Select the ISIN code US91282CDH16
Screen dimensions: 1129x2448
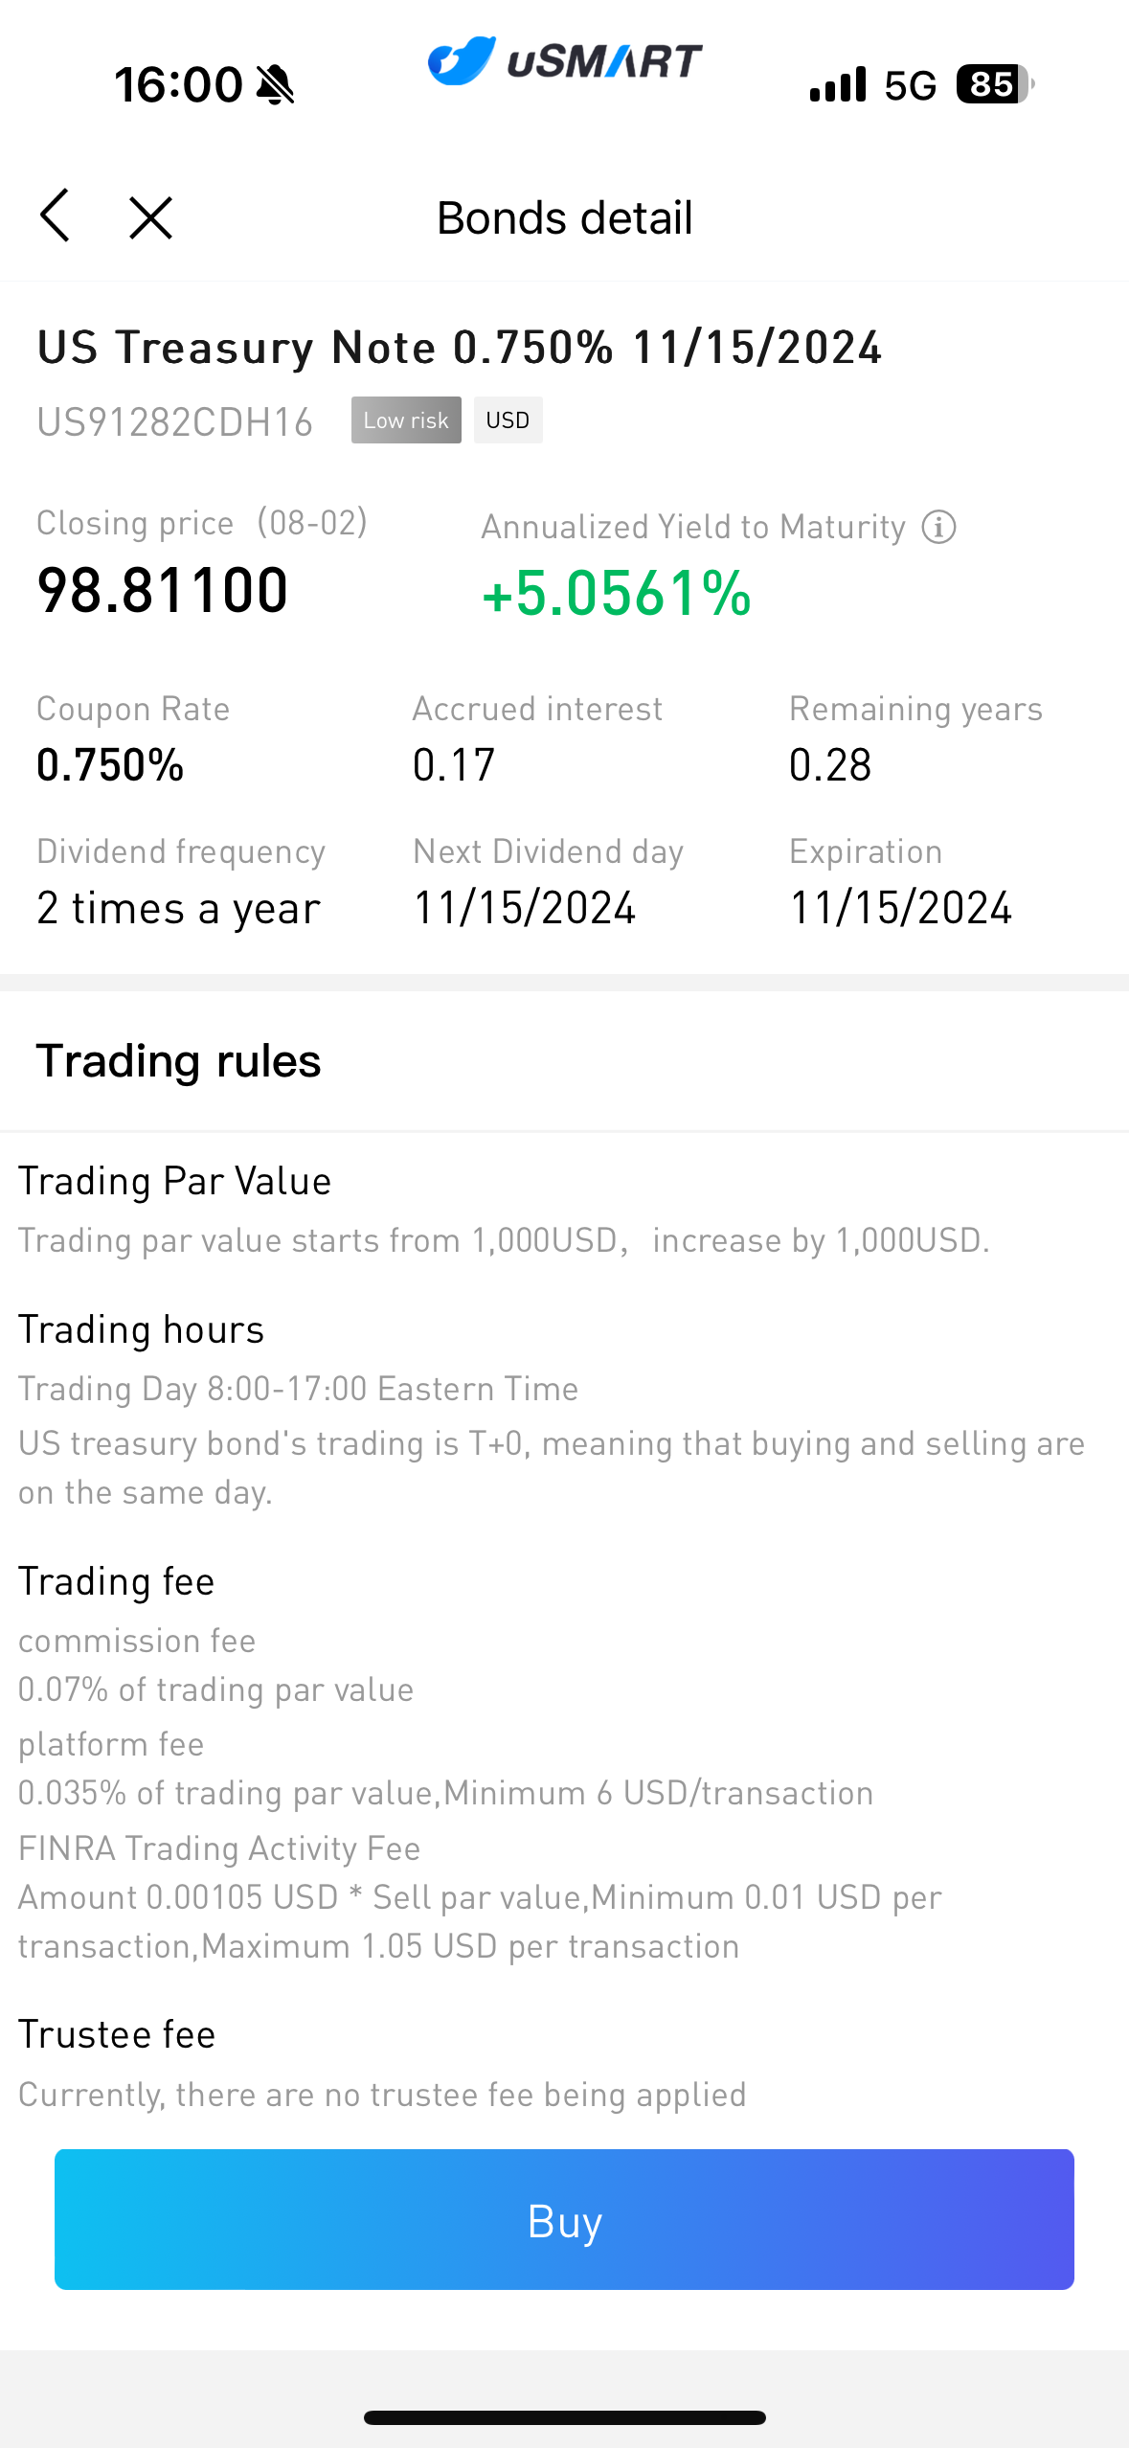pos(175,422)
